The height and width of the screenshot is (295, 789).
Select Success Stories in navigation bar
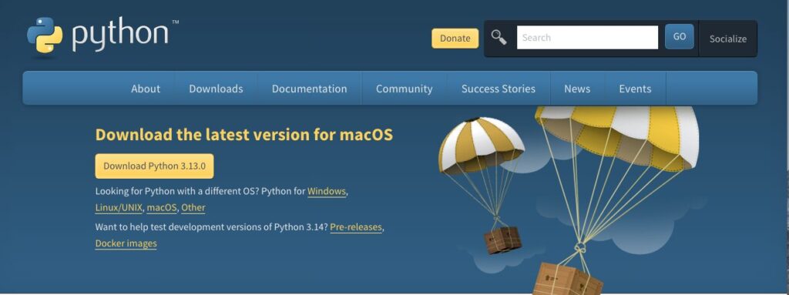coord(499,89)
